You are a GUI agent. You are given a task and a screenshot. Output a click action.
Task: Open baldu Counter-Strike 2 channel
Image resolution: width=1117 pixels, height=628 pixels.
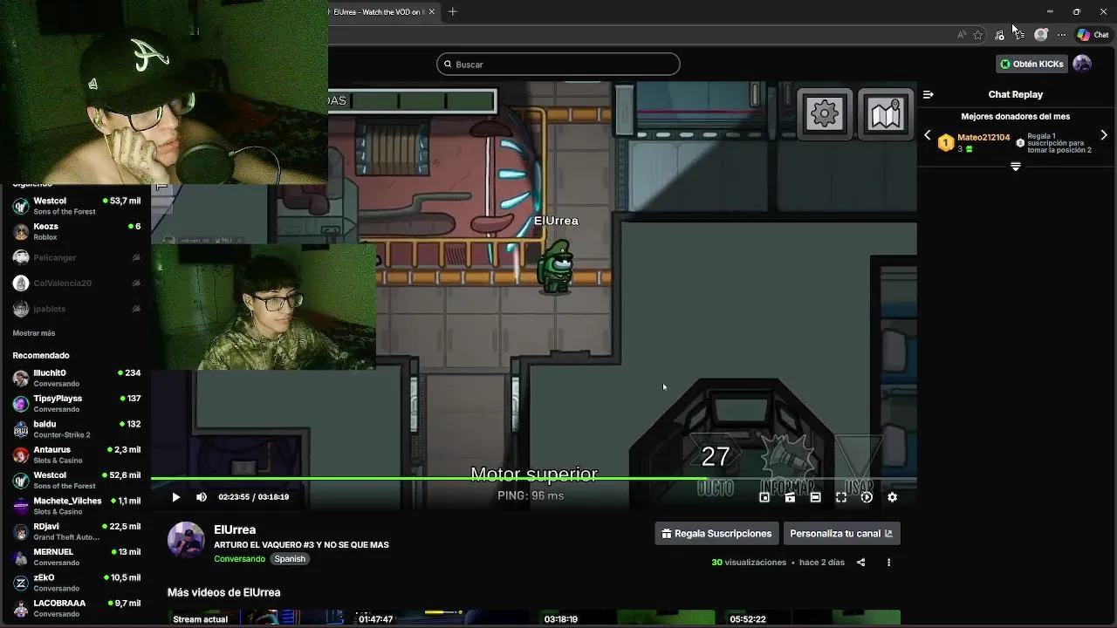point(76,429)
